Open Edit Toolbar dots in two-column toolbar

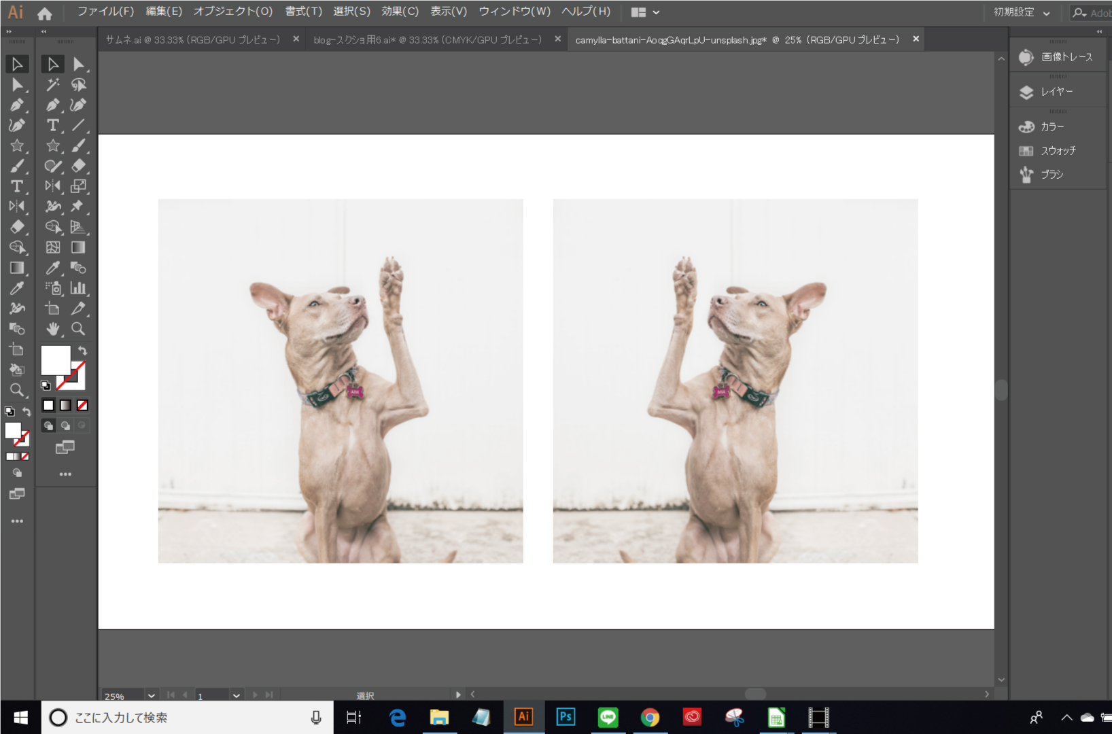click(65, 474)
